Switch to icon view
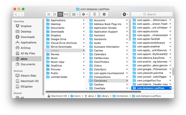This screenshot has width=186, height=115. (x=49, y=14)
